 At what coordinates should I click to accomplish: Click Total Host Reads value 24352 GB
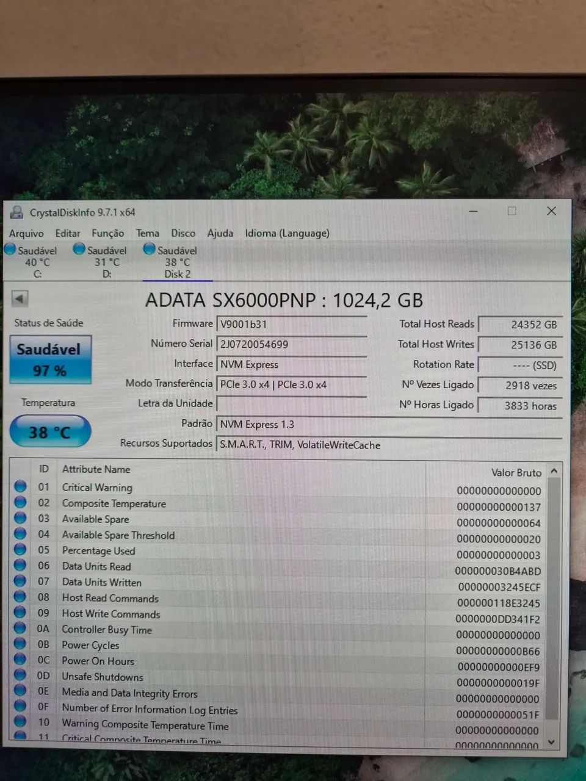point(519,325)
